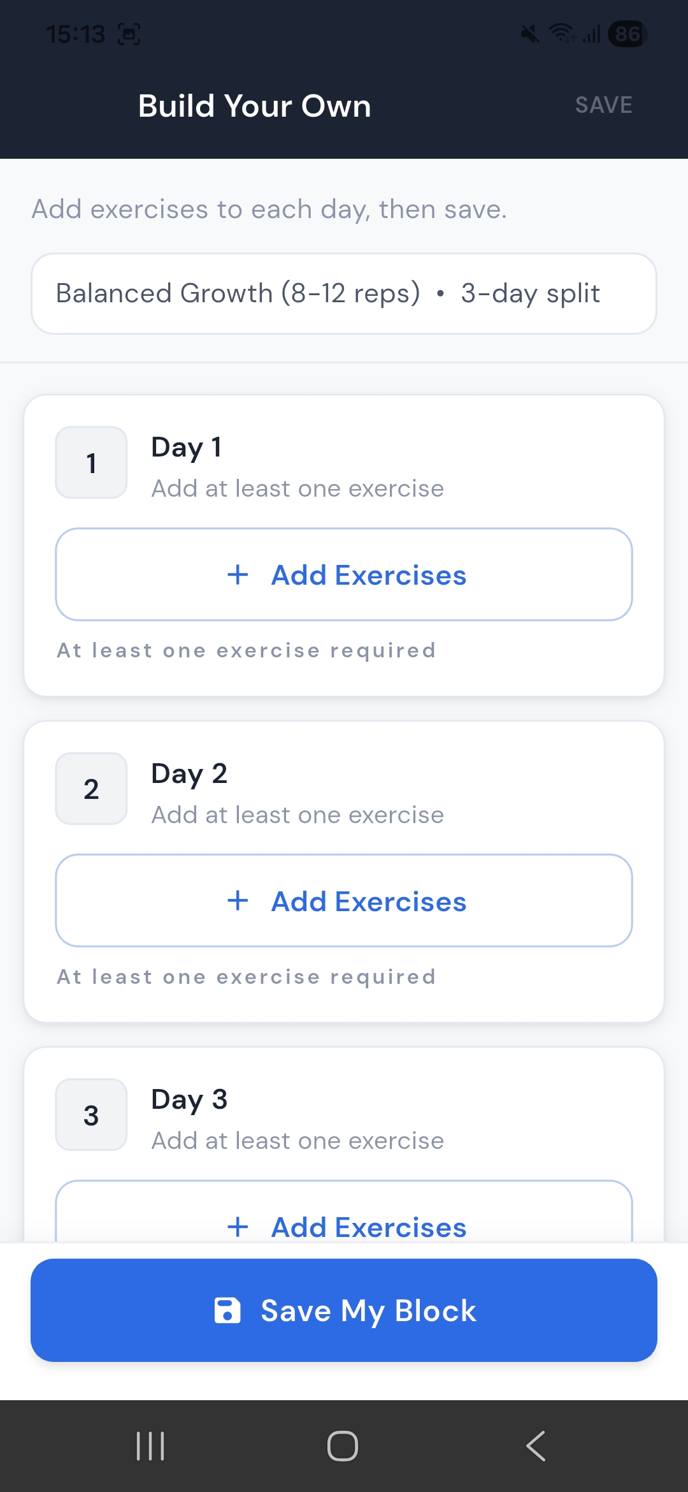Image resolution: width=688 pixels, height=1492 pixels.
Task: Tap the screen capture icon in status bar
Action: tap(129, 33)
